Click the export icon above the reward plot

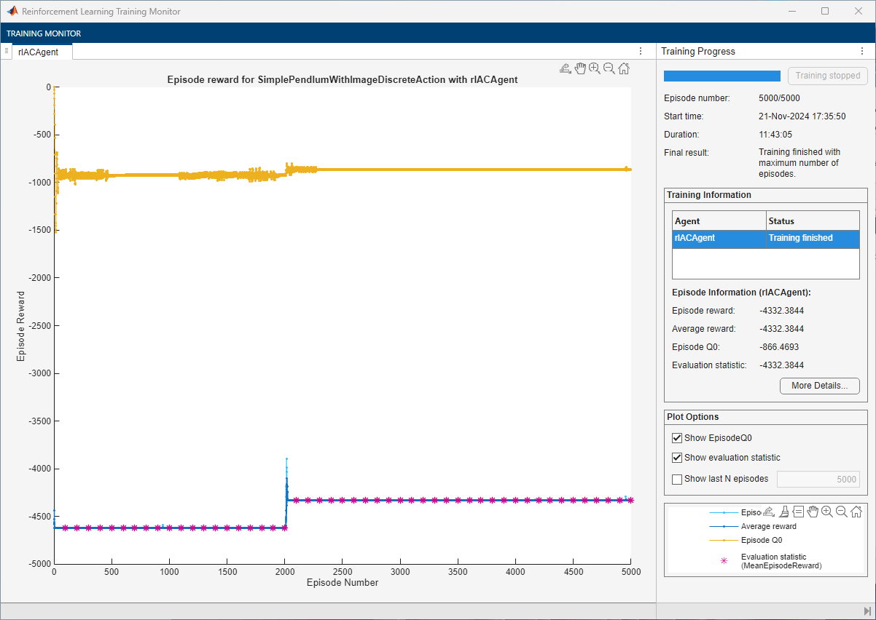tap(565, 68)
